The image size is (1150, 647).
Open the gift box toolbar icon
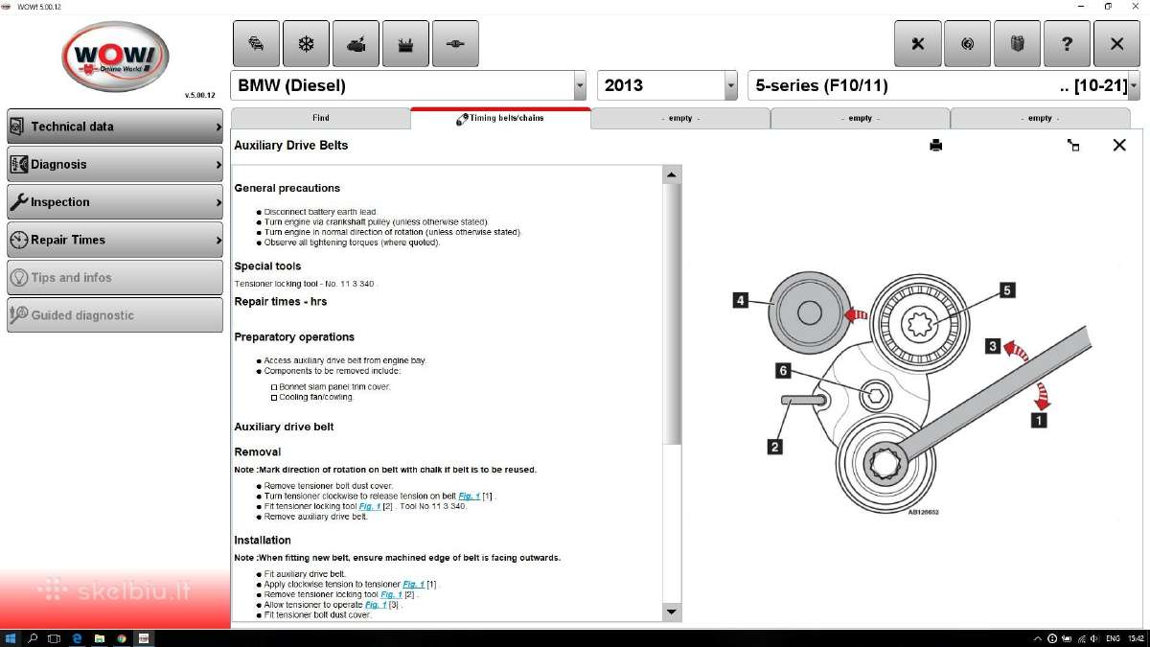click(x=1017, y=44)
